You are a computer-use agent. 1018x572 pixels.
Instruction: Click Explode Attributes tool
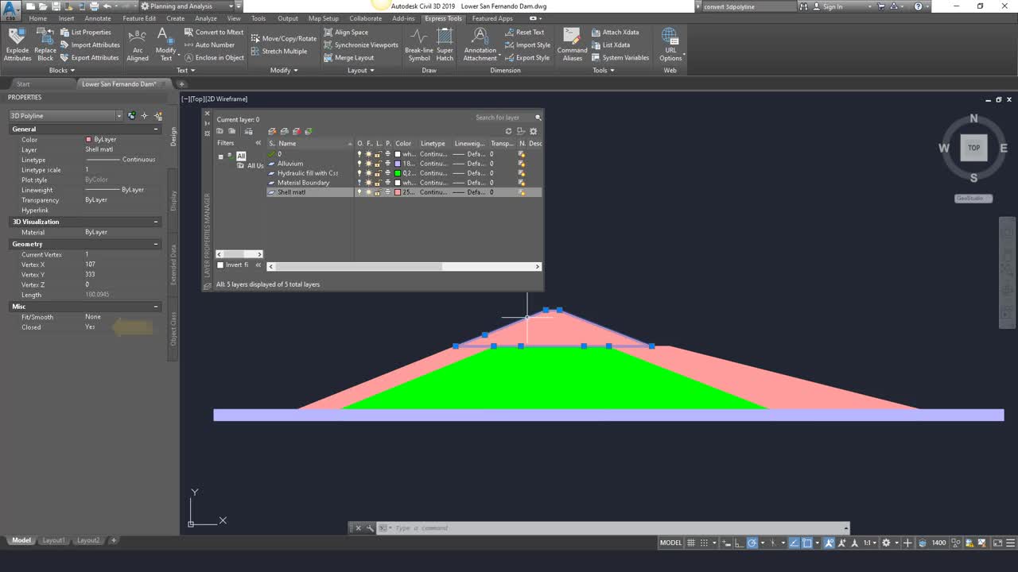point(17,44)
